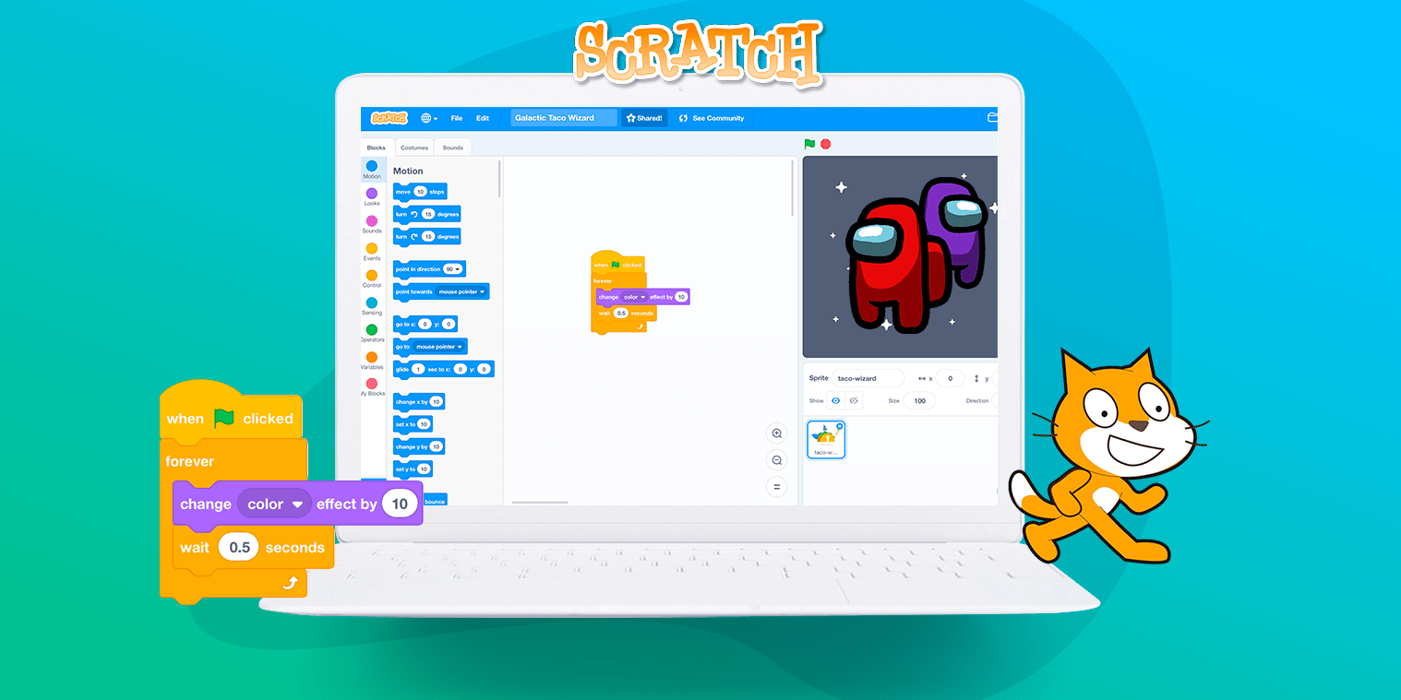1401x700 pixels.
Task: Click the move 10 steps block
Action: pos(420,192)
